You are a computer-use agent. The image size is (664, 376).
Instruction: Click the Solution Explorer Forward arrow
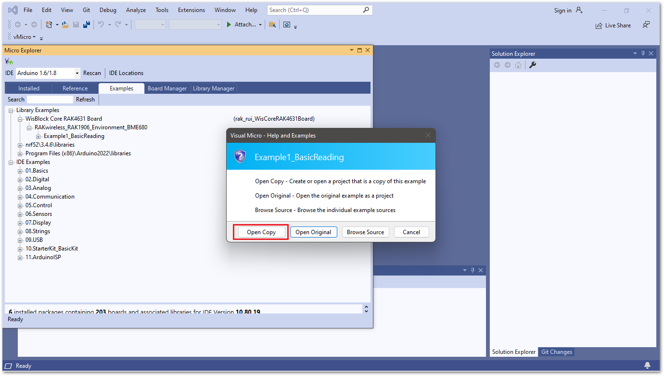[508, 65]
